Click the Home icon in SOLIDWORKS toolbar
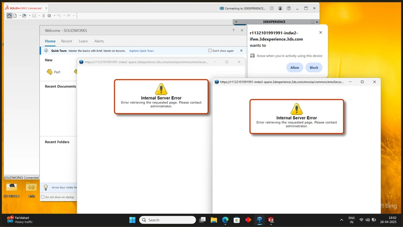Viewport: 403px width, 227px height. pos(9,15)
